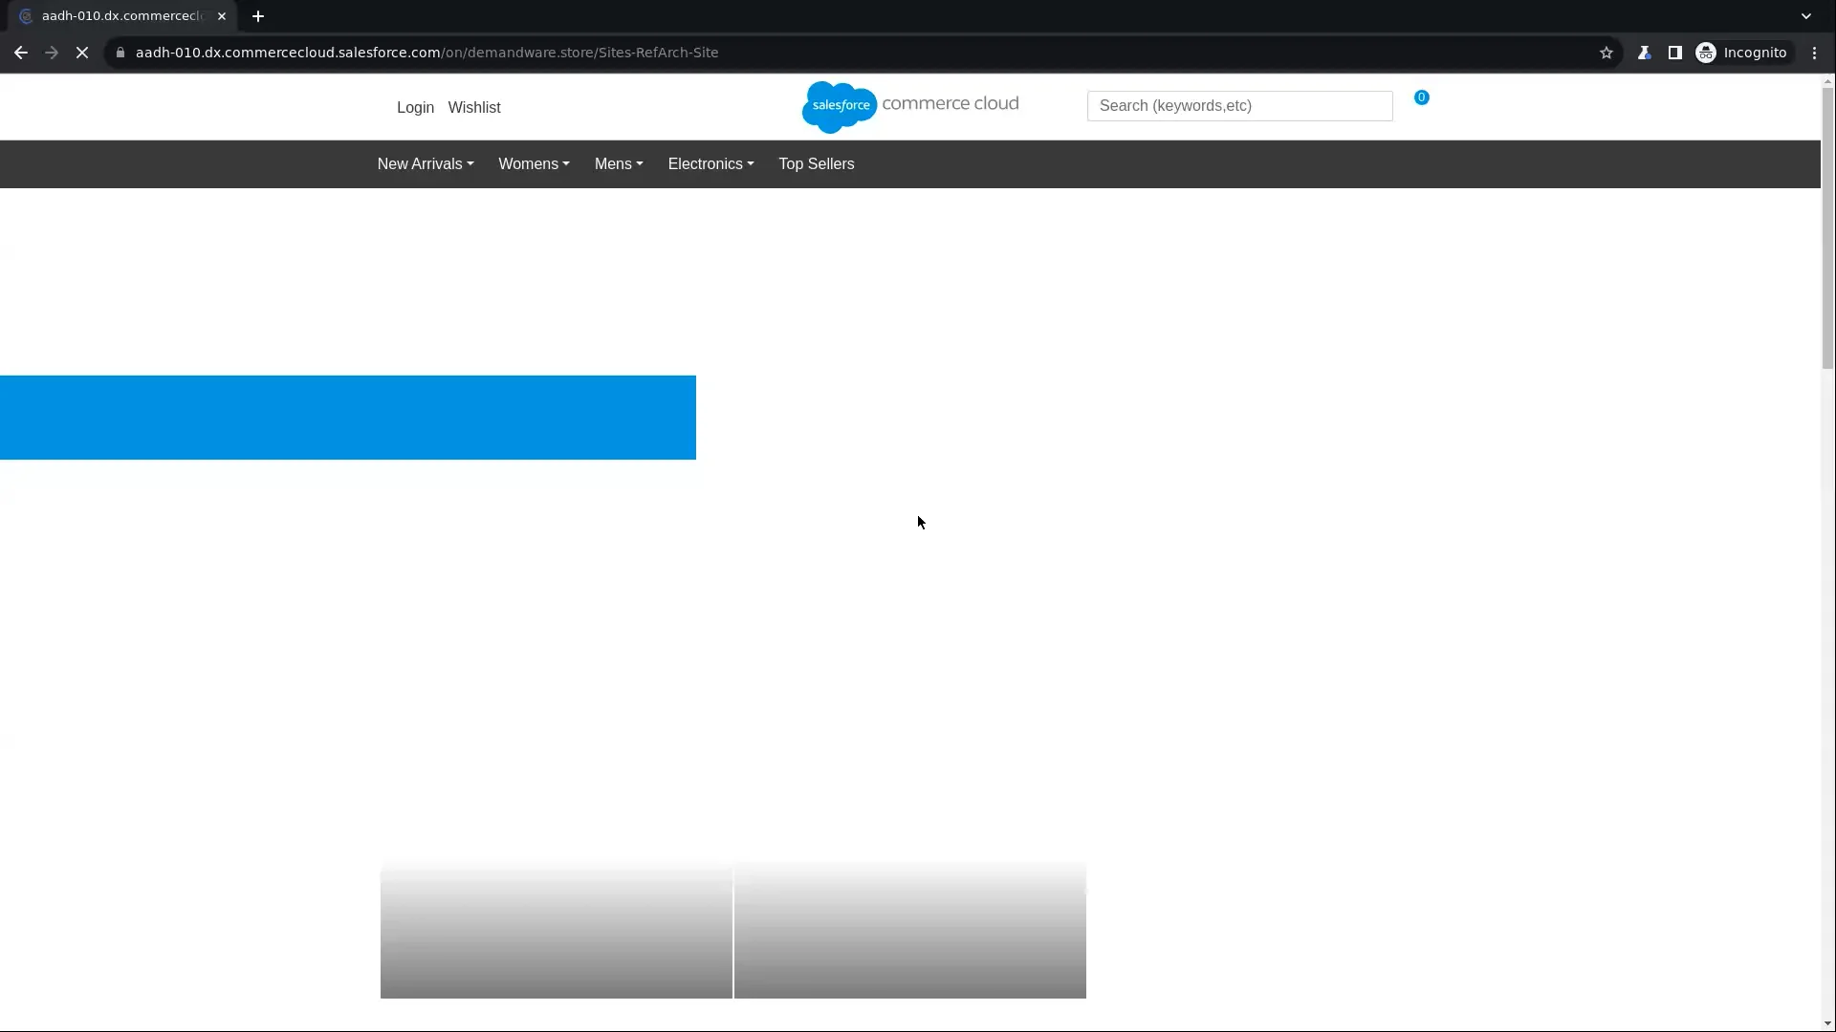
Task: Open Chrome three-dot menu
Action: click(1814, 53)
